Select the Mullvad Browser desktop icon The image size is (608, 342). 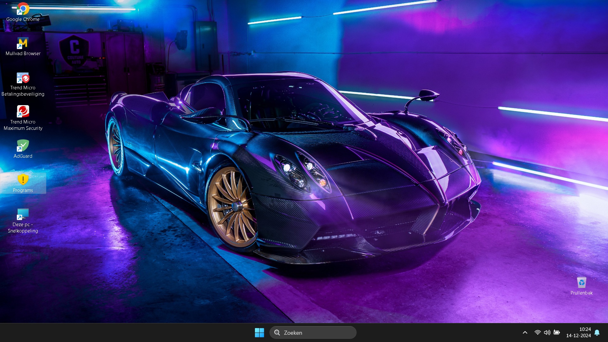point(23,43)
